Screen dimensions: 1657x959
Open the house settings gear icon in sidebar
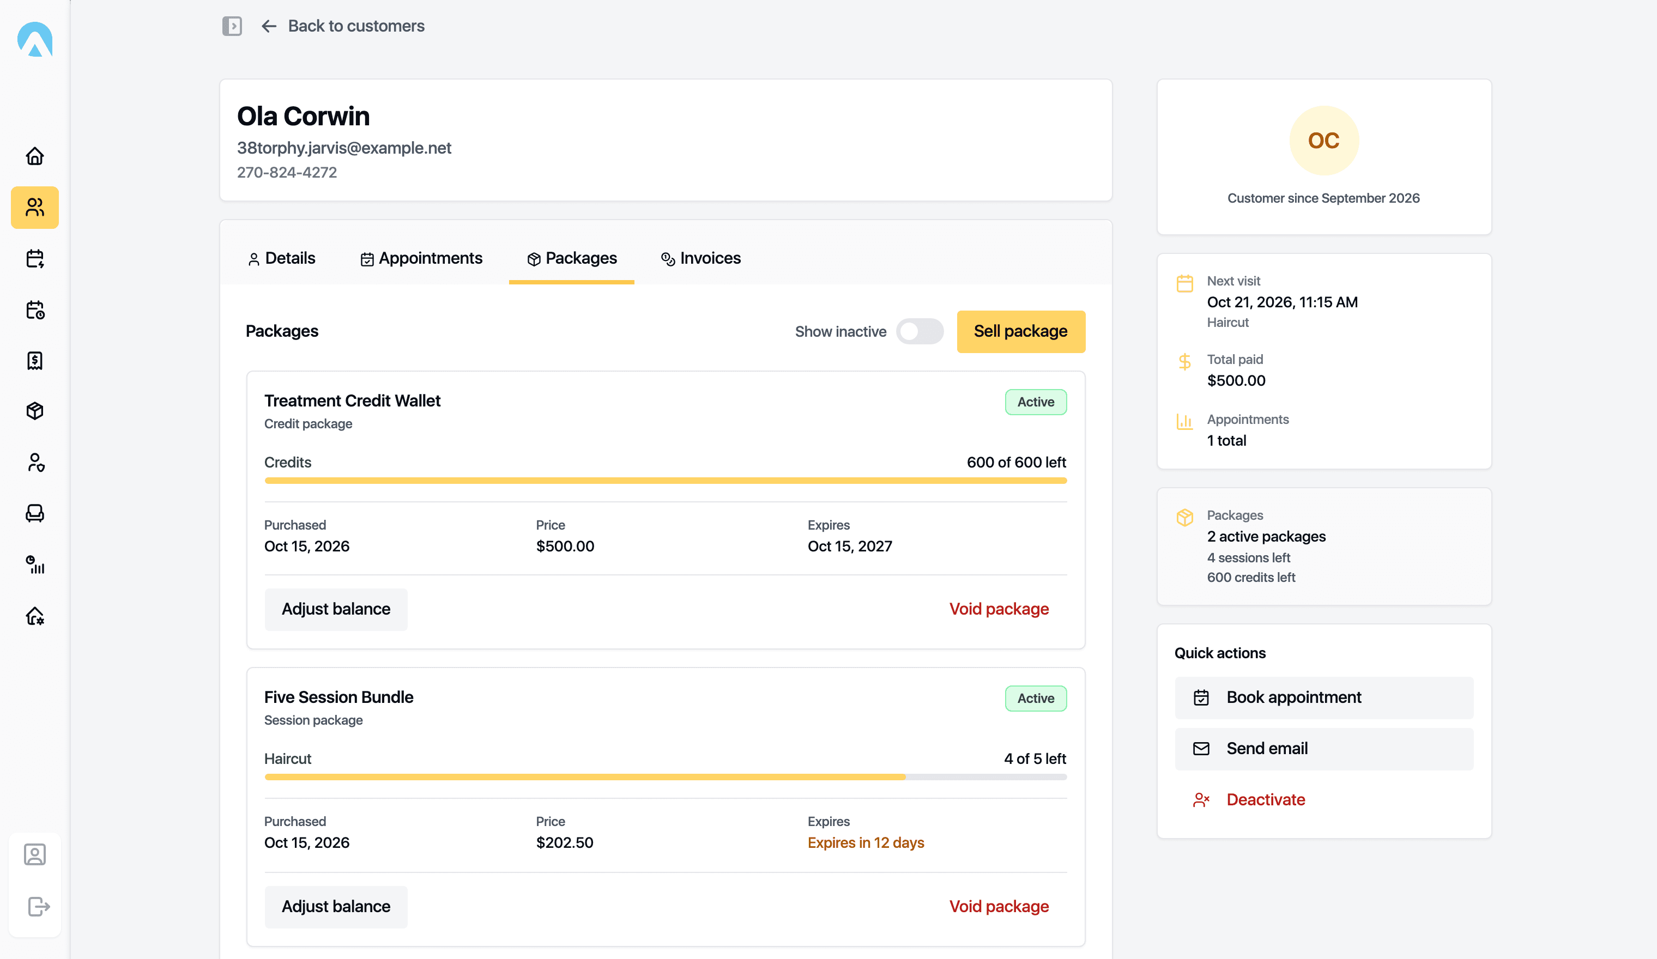[x=35, y=616]
